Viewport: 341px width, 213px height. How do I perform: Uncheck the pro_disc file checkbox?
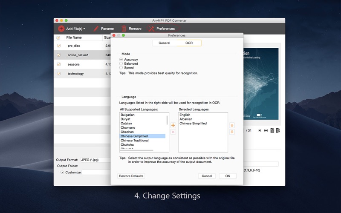[59, 46]
